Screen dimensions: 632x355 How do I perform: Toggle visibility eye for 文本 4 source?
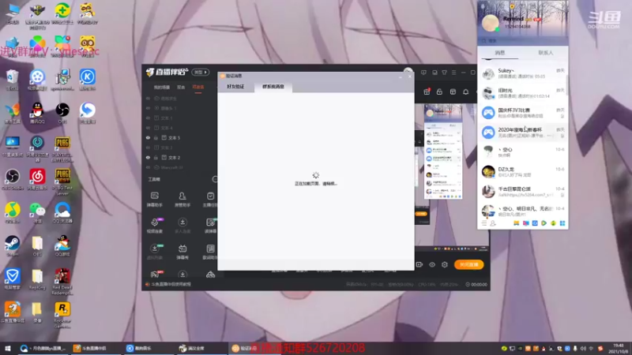(x=148, y=128)
